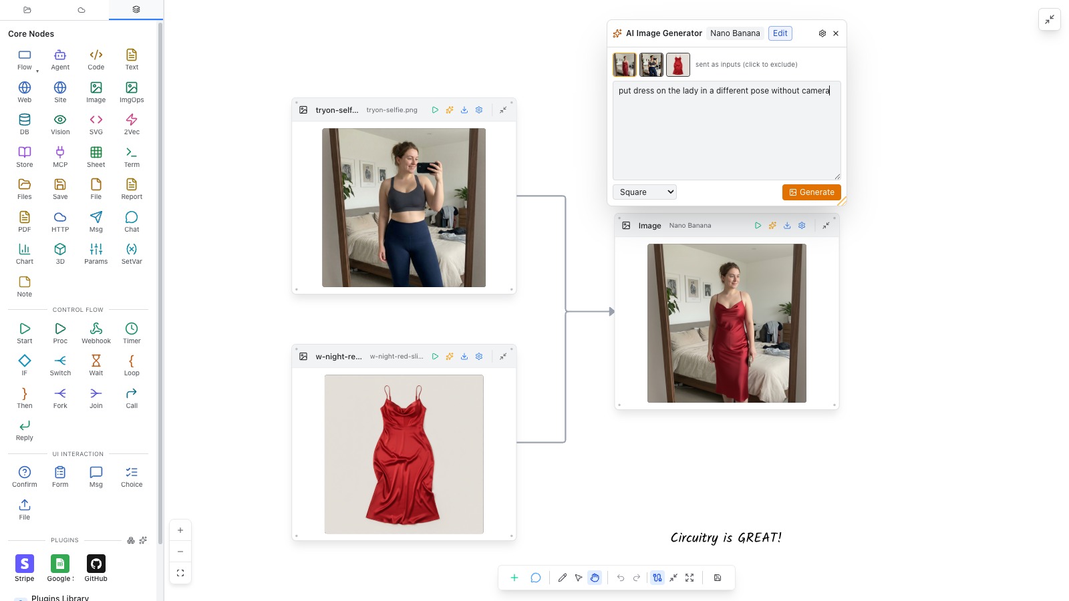Click Edit in AI Image Generator header
Image resolution: width=1069 pixels, height=601 pixels.
tap(780, 33)
